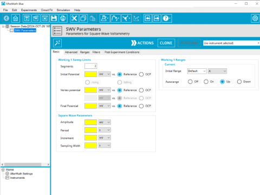Screen dimensions: 260x195
Task: Open Period unit dropdown
Action: (105, 130)
